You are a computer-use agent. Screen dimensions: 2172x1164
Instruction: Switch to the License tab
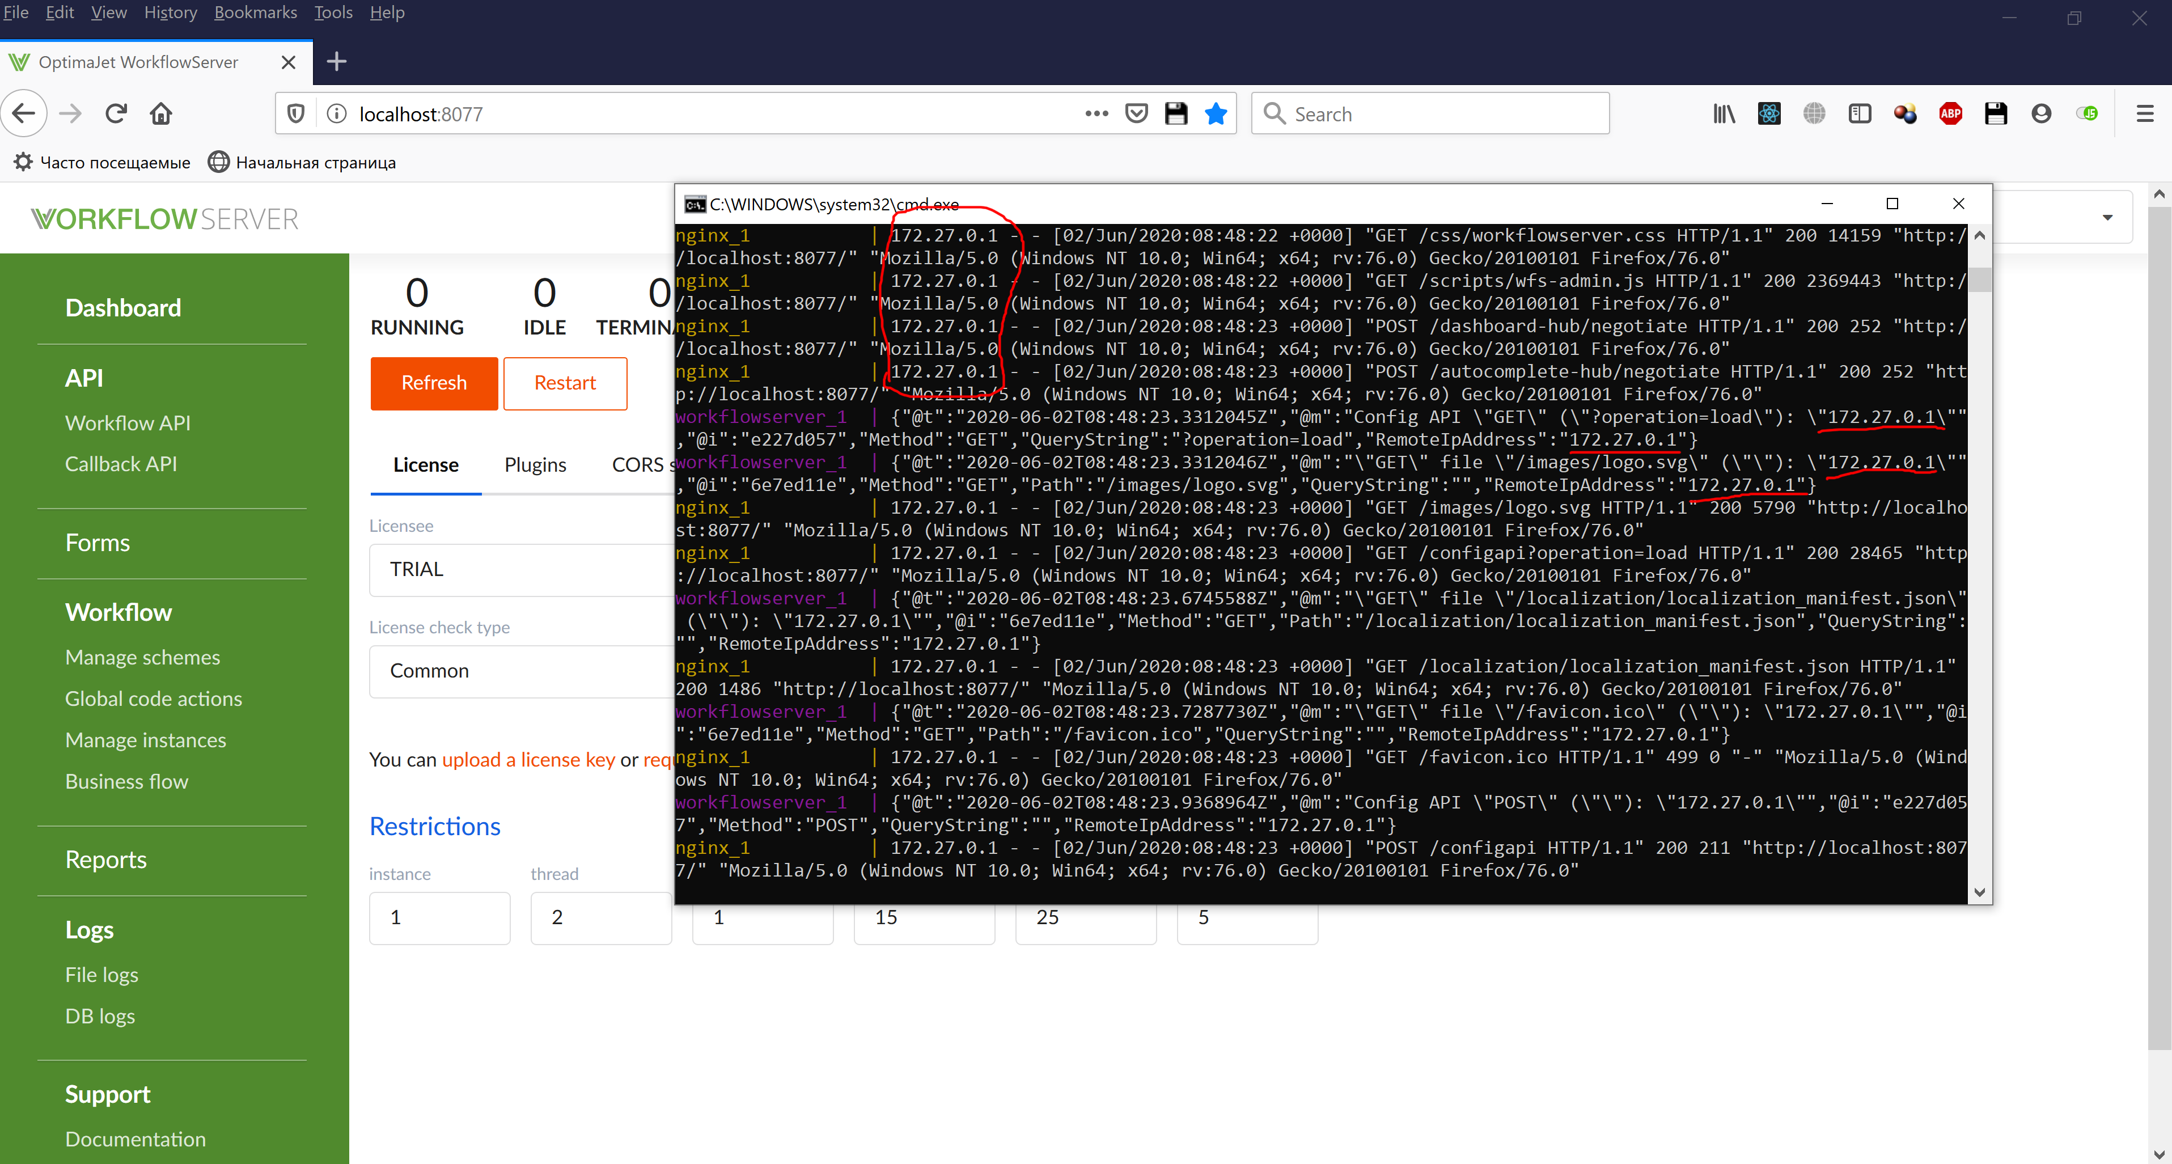tap(426, 465)
